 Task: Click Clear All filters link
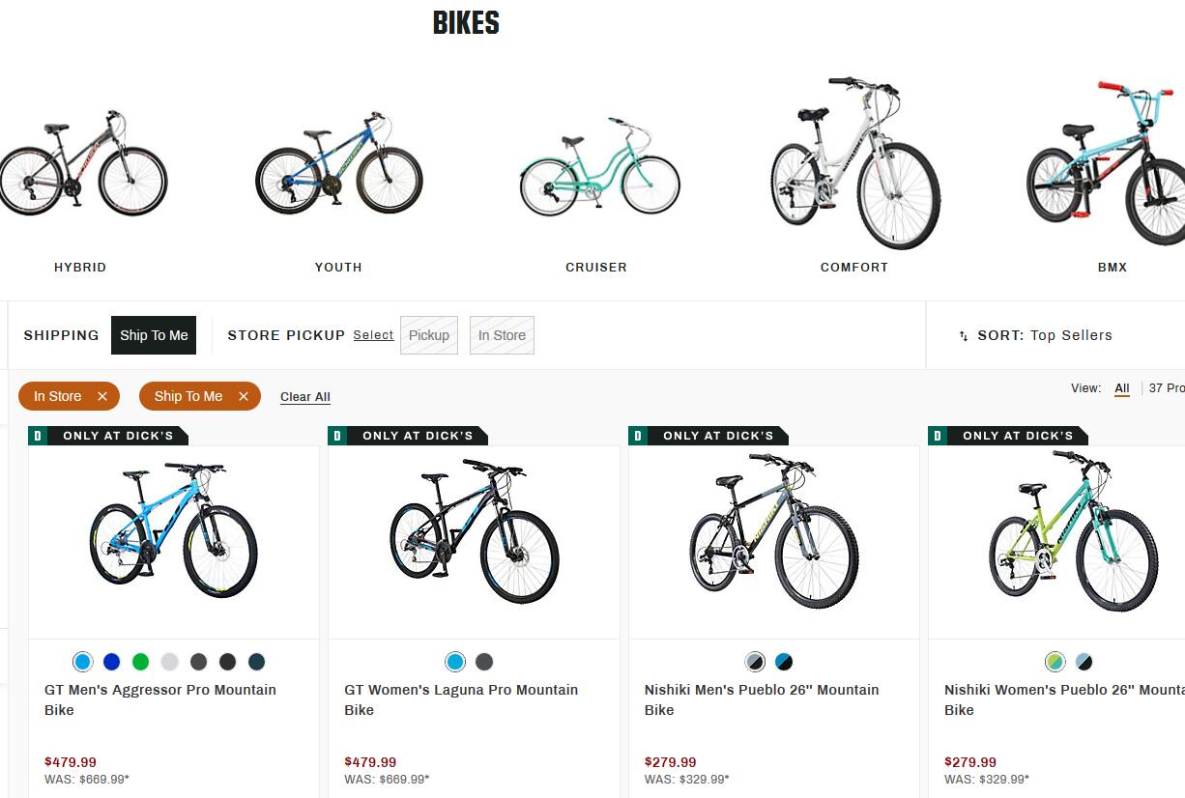305,397
